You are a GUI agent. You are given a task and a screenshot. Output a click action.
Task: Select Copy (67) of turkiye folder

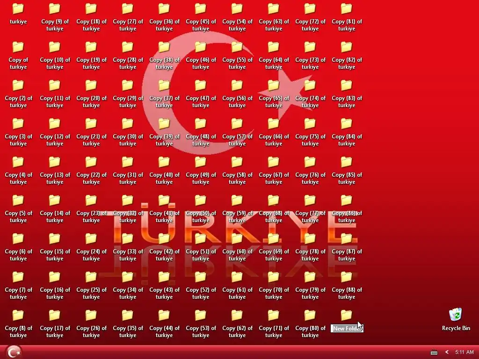click(273, 162)
